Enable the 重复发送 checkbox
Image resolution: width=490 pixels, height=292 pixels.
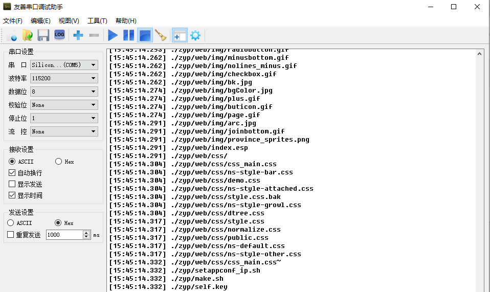[x=24, y=235]
